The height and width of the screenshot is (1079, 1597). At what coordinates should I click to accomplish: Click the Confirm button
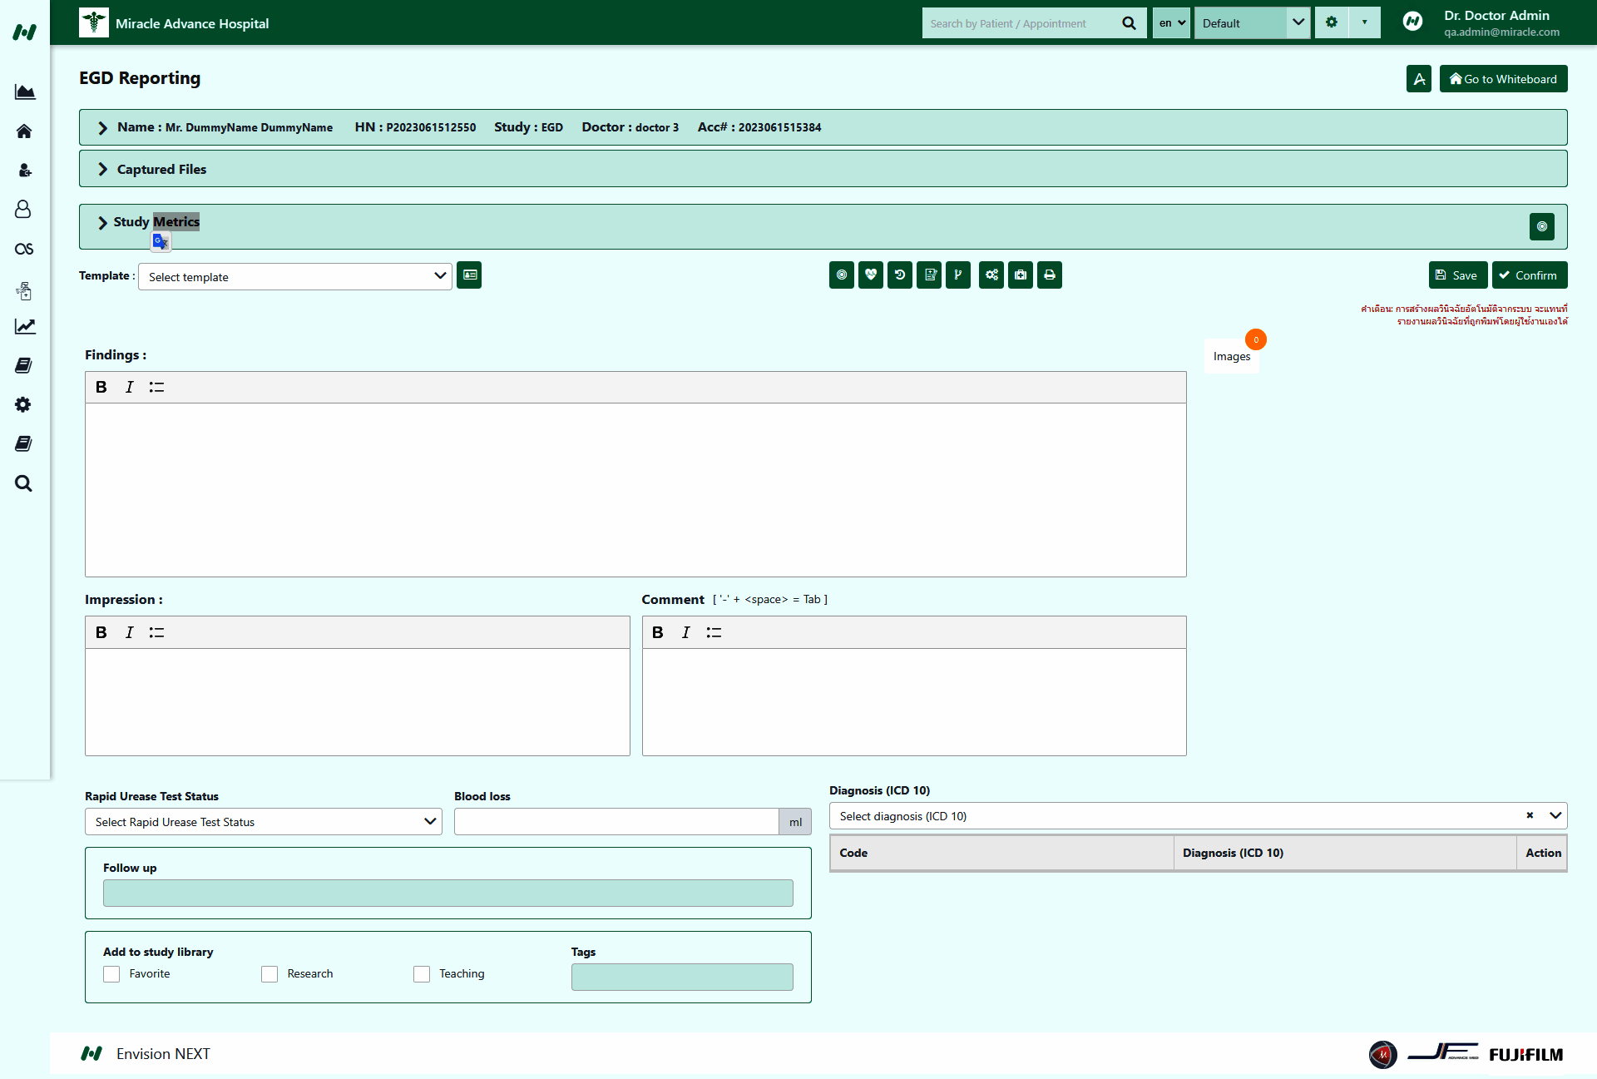[x=1529, y=275]
